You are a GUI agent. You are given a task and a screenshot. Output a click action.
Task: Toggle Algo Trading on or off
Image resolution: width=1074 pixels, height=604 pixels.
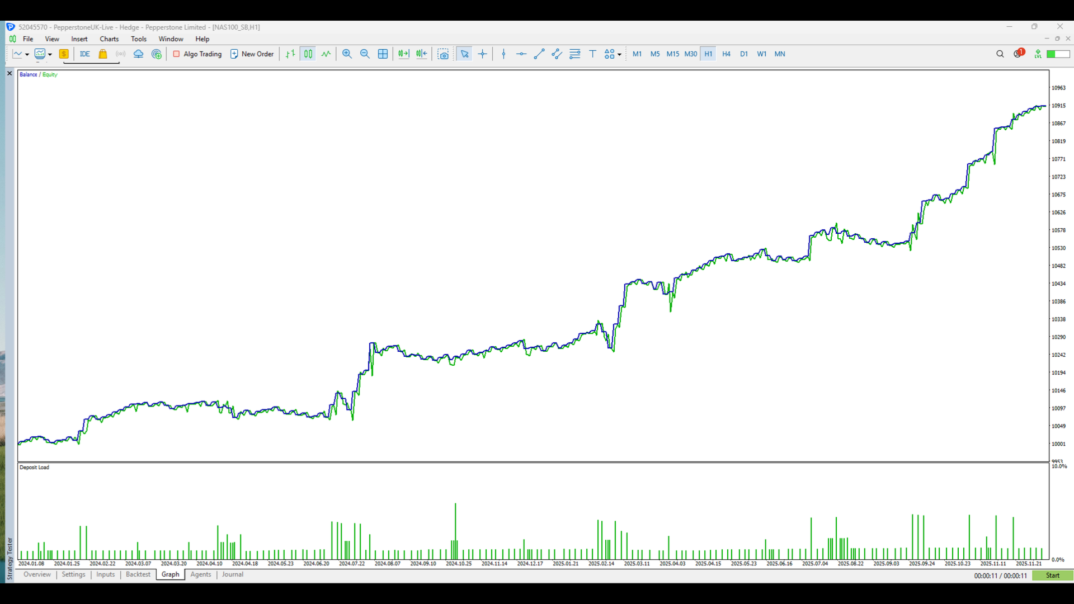[197, 54]
